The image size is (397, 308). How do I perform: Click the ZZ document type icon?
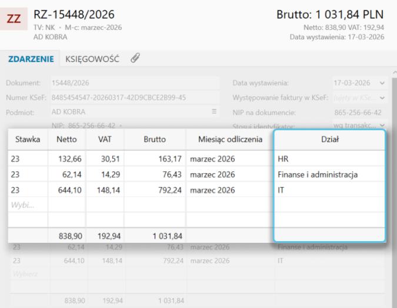14,19
